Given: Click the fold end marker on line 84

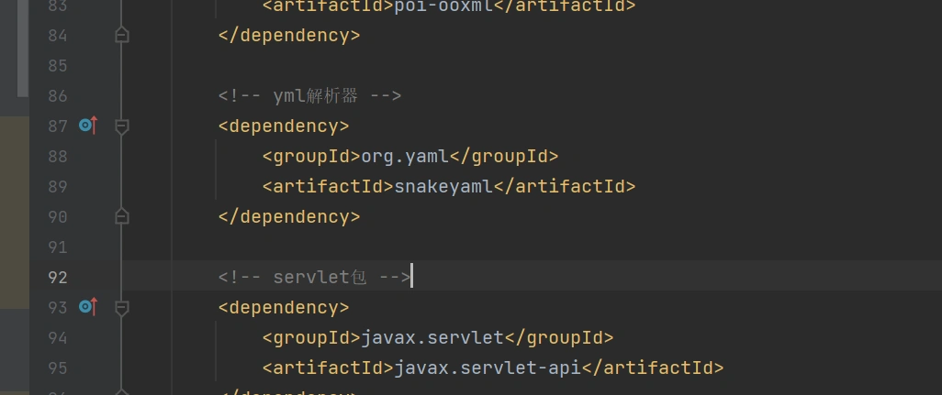Looking at the screenshot, I should coord(121,36).
